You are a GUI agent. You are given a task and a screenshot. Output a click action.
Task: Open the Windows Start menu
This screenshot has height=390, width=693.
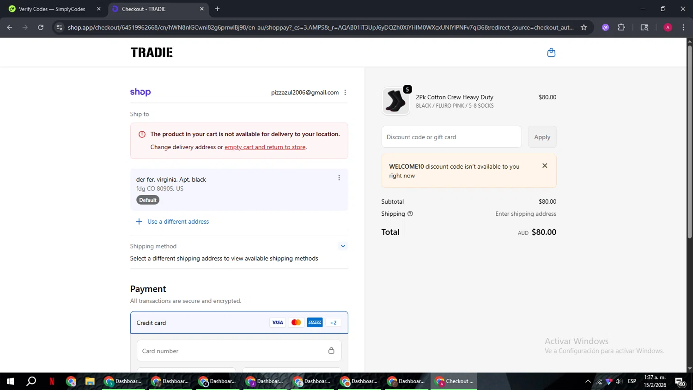point(10,381)
